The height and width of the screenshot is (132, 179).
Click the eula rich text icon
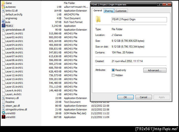(x=3, y=22)
